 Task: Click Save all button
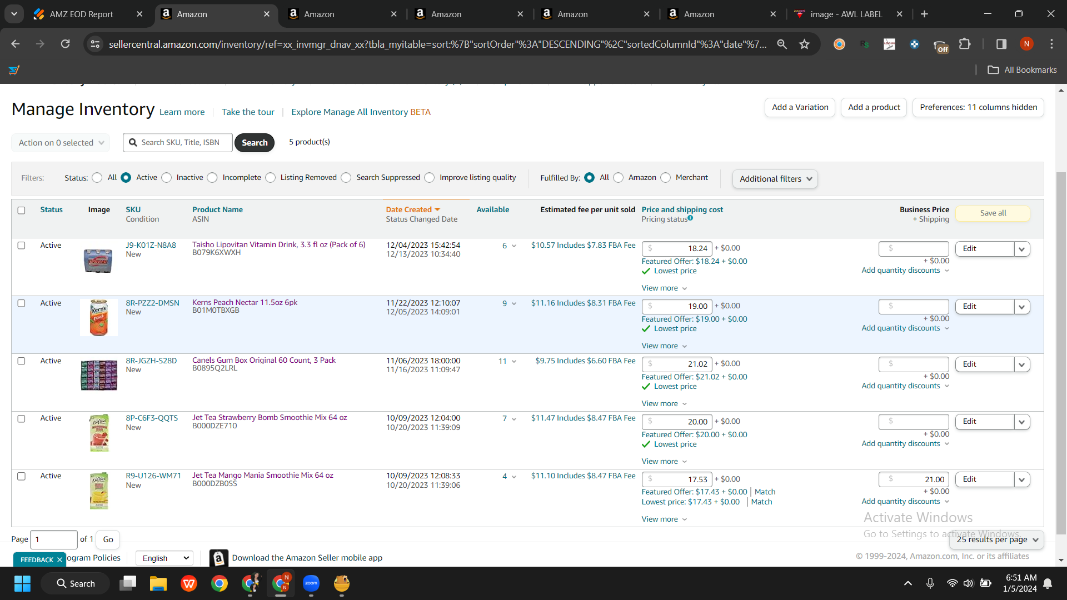(993, 213)
